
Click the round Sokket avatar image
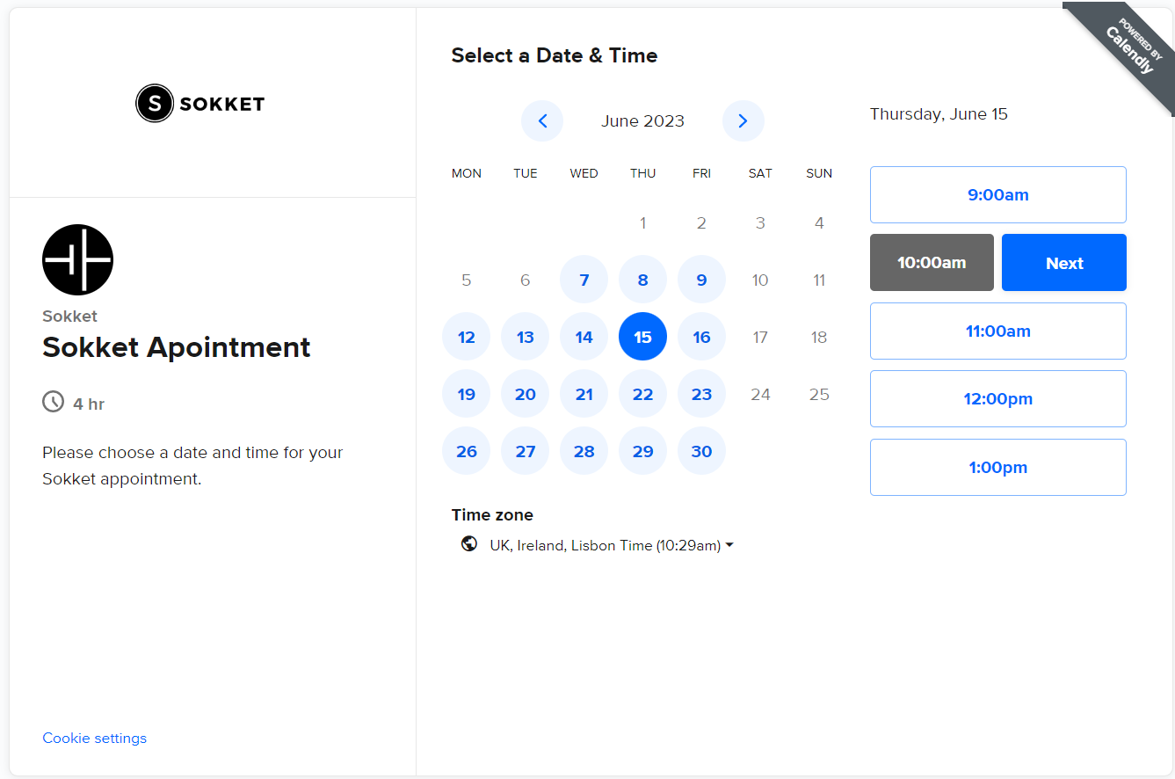[77, 259]
